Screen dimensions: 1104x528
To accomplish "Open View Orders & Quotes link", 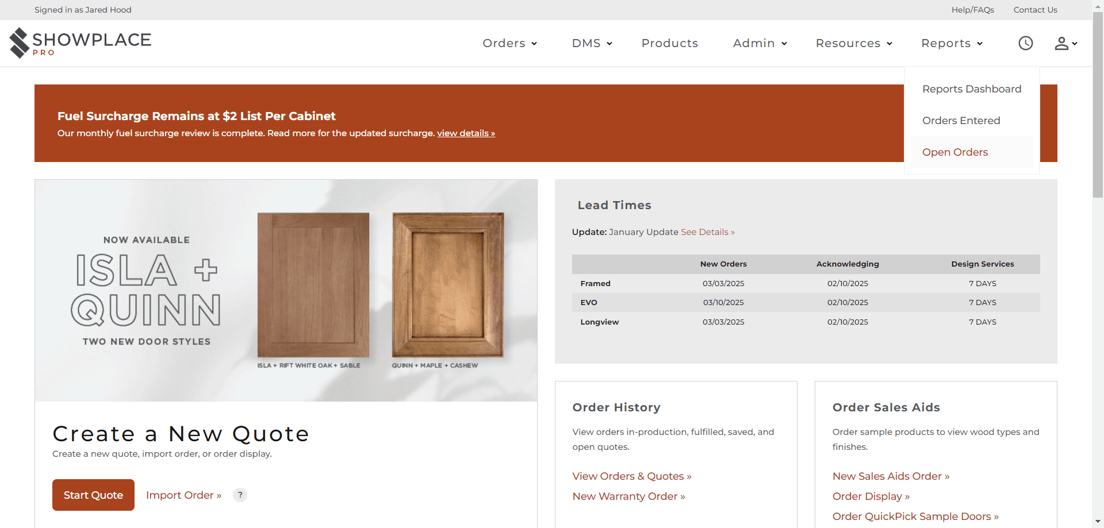I will 632,476.
